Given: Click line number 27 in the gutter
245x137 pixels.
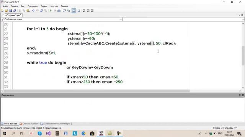Looking at the screenshot, I should tap(6, 58).
